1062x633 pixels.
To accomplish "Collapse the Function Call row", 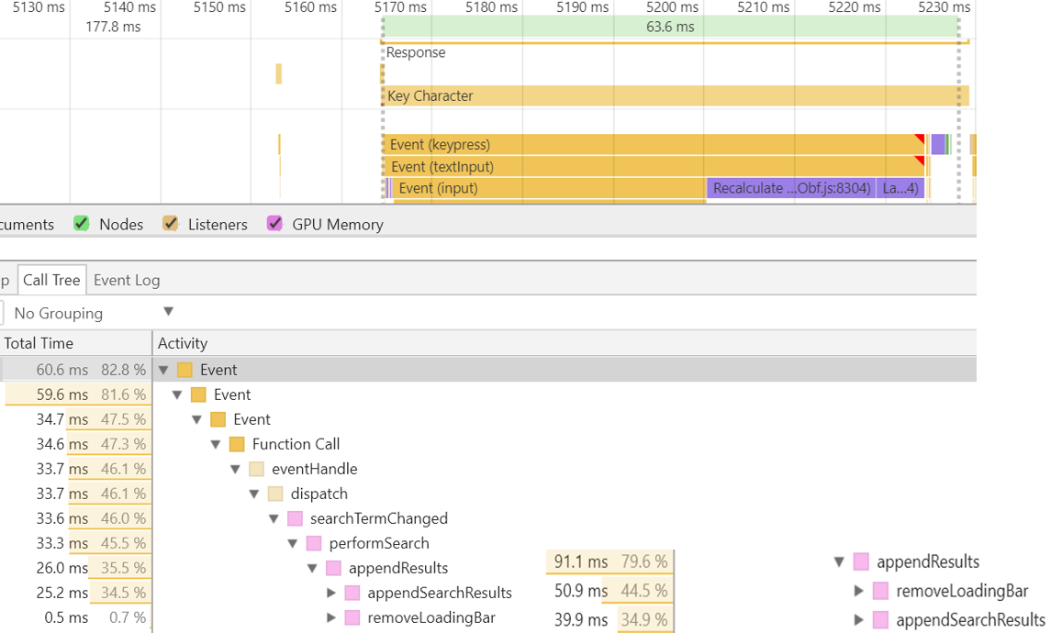I will pyautogui.click(x=216, y=444).
